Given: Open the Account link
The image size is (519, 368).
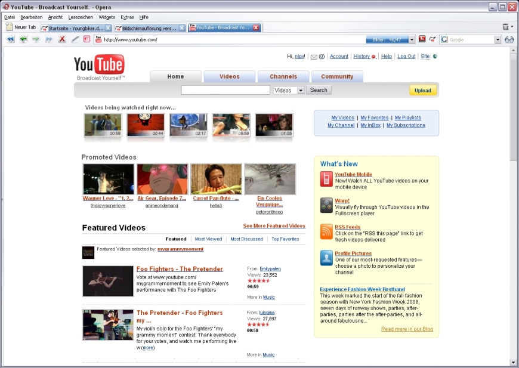Looking at the screenshot, I should pos(339,56).
